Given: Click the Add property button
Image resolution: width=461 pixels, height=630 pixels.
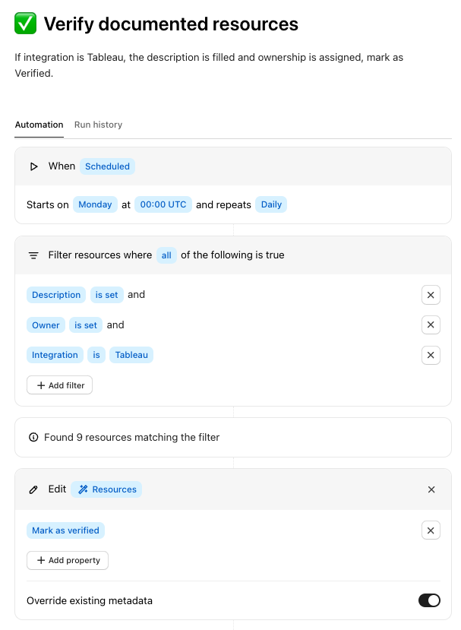Looking at the screenshot, I should [68, 560].
